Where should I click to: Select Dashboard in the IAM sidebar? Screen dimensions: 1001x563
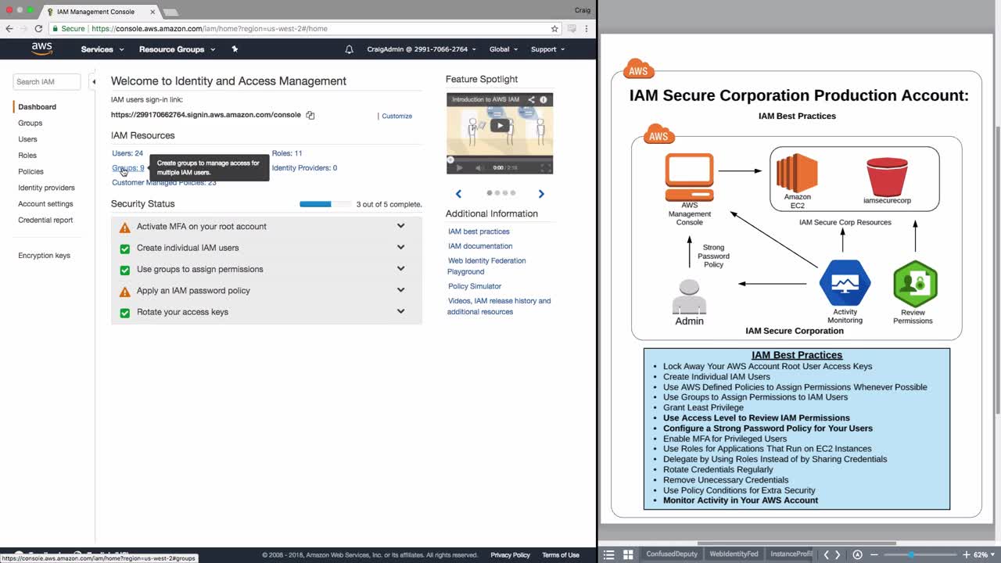coord(38,107)
